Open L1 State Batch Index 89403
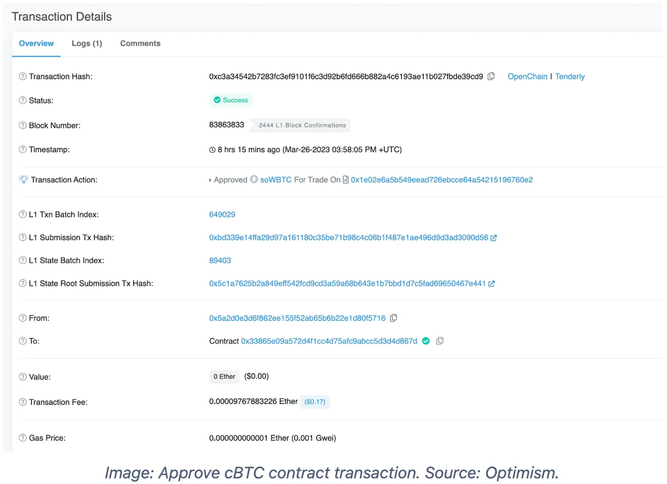 tap(220, 261)
